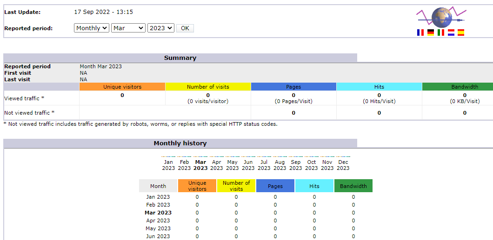Click yellow Number of visits Summary header

tap(208, 87)
